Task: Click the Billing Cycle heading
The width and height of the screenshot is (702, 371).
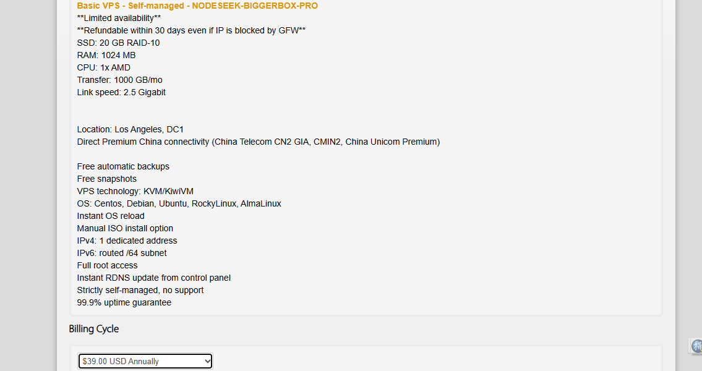Action: point(94,329)
